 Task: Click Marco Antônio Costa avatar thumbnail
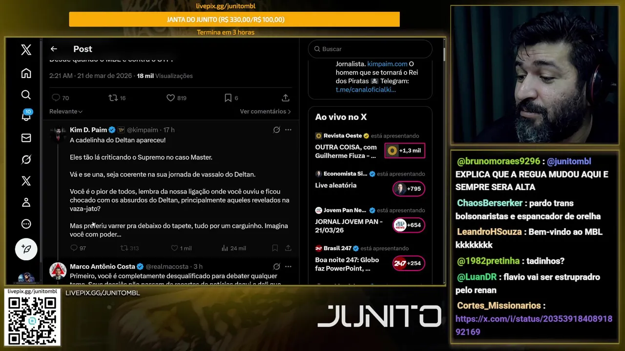tap(58, 271)
